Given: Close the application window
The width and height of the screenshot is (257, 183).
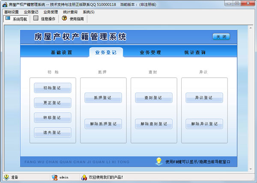Looking at the screenshot, I should point(248,3).
